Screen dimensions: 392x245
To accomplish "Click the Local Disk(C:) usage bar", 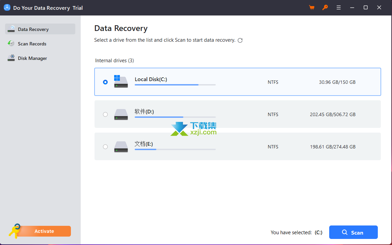I will click(x=175, y=85).
